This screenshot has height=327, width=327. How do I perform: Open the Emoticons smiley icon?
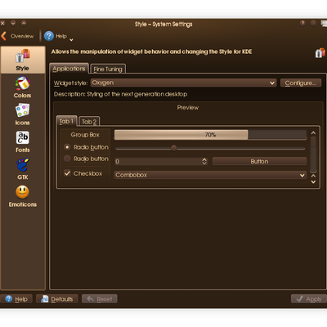pos(22,192)
